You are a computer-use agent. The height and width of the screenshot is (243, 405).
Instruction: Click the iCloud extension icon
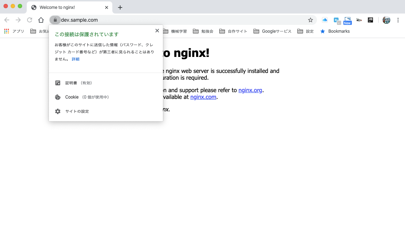[325, 20]
